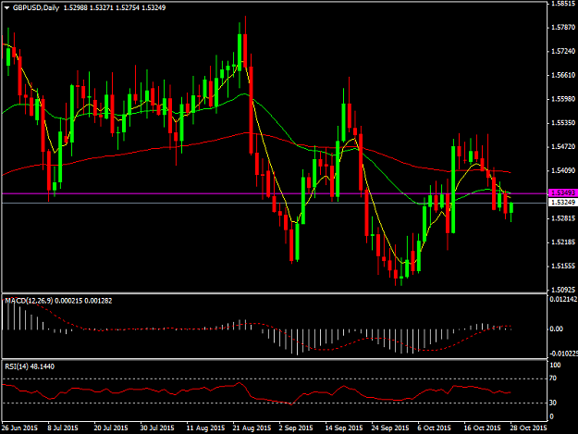Select the MACD 0.012142 scale label
The height and width of the screenshot is (434, 578).
point(563,300)
